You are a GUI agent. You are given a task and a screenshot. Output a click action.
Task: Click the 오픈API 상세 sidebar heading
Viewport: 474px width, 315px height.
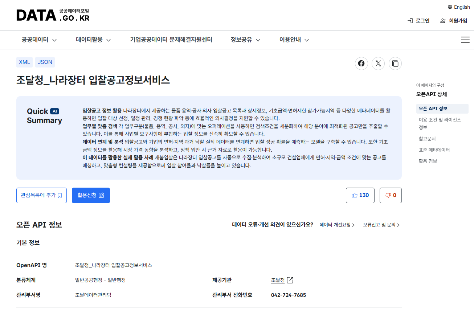point(432,94)
